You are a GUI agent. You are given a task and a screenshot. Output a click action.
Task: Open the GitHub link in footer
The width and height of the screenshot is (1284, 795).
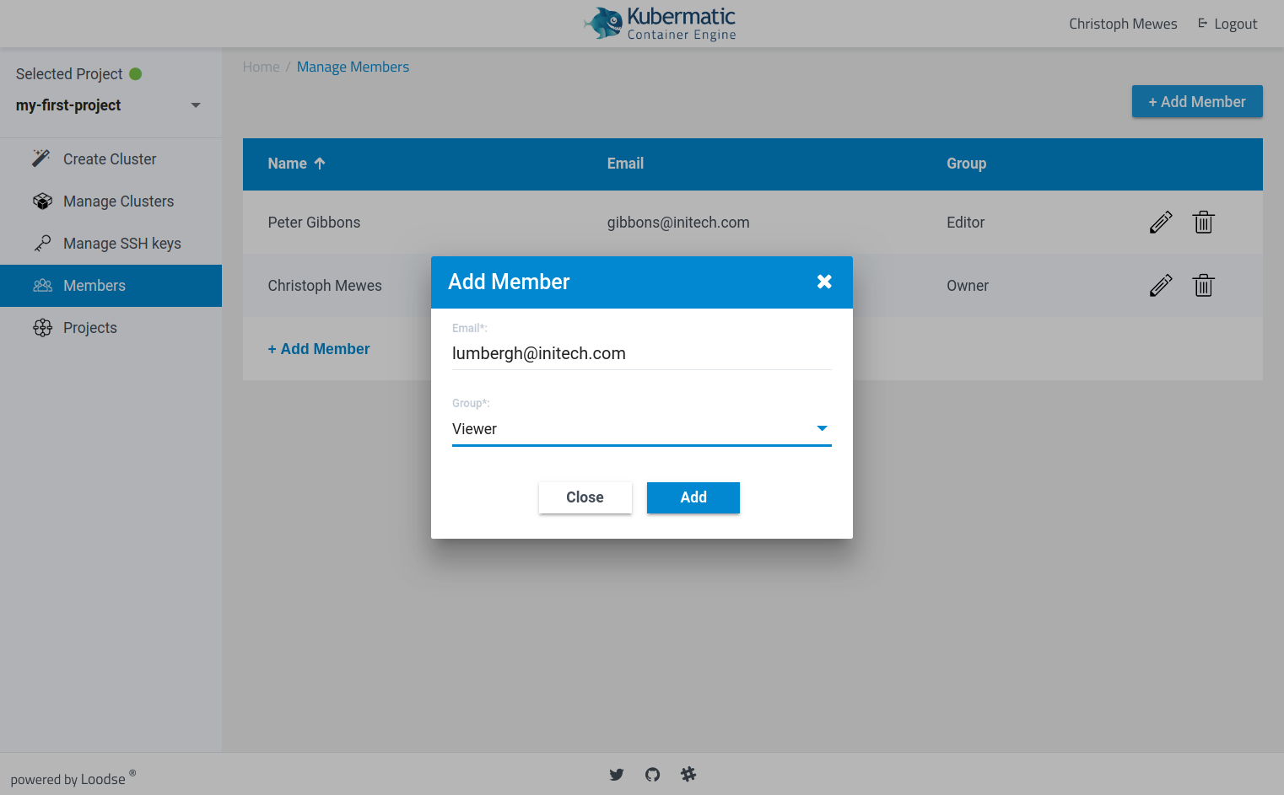tap(652, 774)
